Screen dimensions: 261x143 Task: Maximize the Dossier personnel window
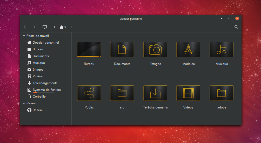[229, 18]
